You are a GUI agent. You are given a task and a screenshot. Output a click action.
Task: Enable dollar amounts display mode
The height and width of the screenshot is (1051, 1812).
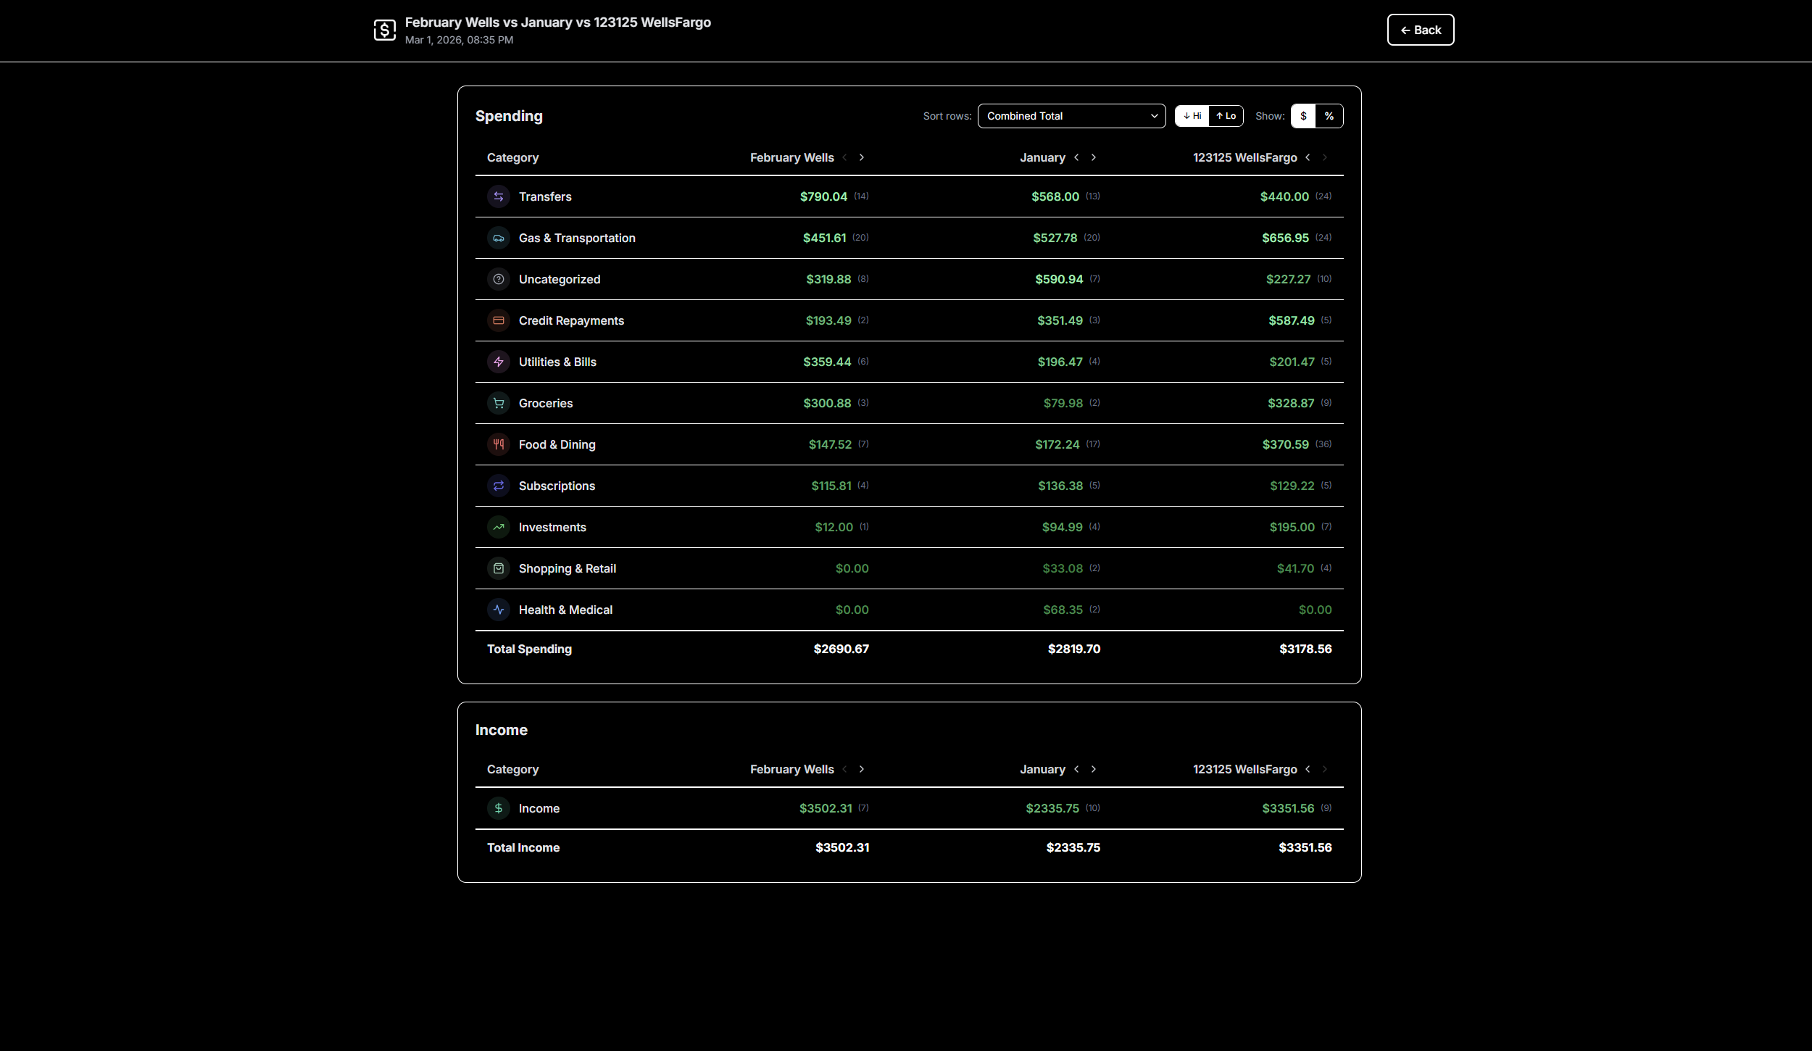[x=1304, y=116]
